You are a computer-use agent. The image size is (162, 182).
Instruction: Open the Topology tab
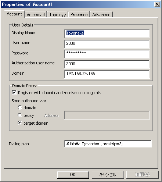58,15
